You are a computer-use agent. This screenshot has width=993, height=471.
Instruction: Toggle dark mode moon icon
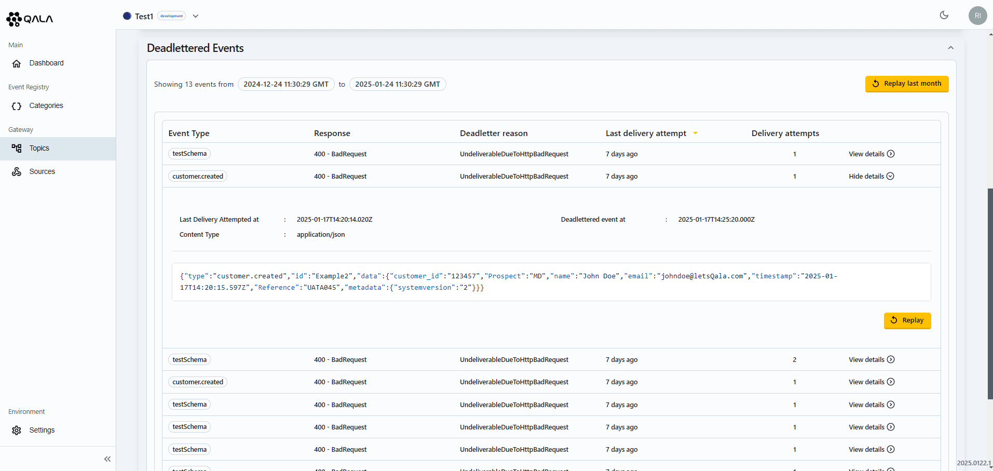944,16
